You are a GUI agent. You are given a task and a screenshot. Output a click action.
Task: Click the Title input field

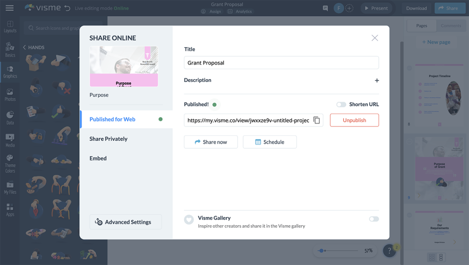pyautogui.click(x=281, y=63)
